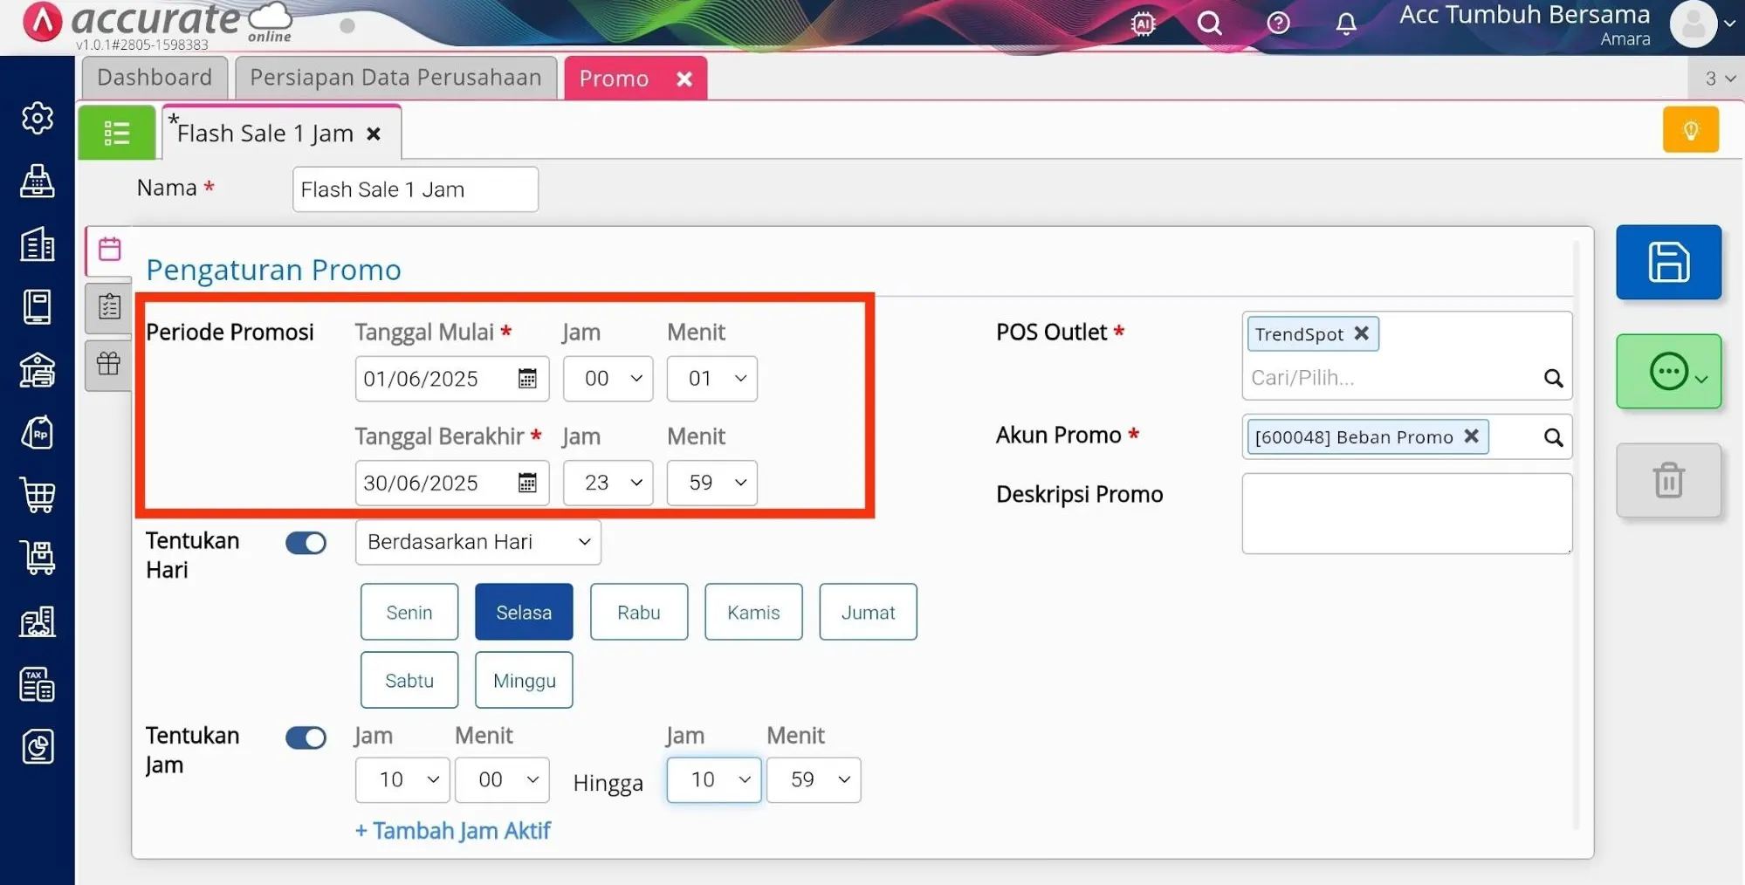Click the green list view button
1745x885 pixels.
coord(117,133)
